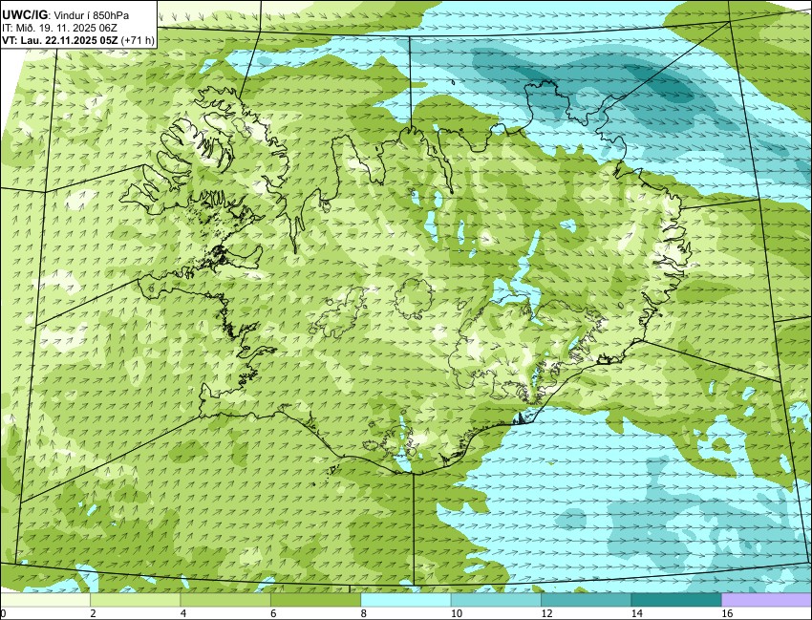812x620 pixels.
Task: Click the 2–4 pale green legend swatch
Action: pos(135,600)
